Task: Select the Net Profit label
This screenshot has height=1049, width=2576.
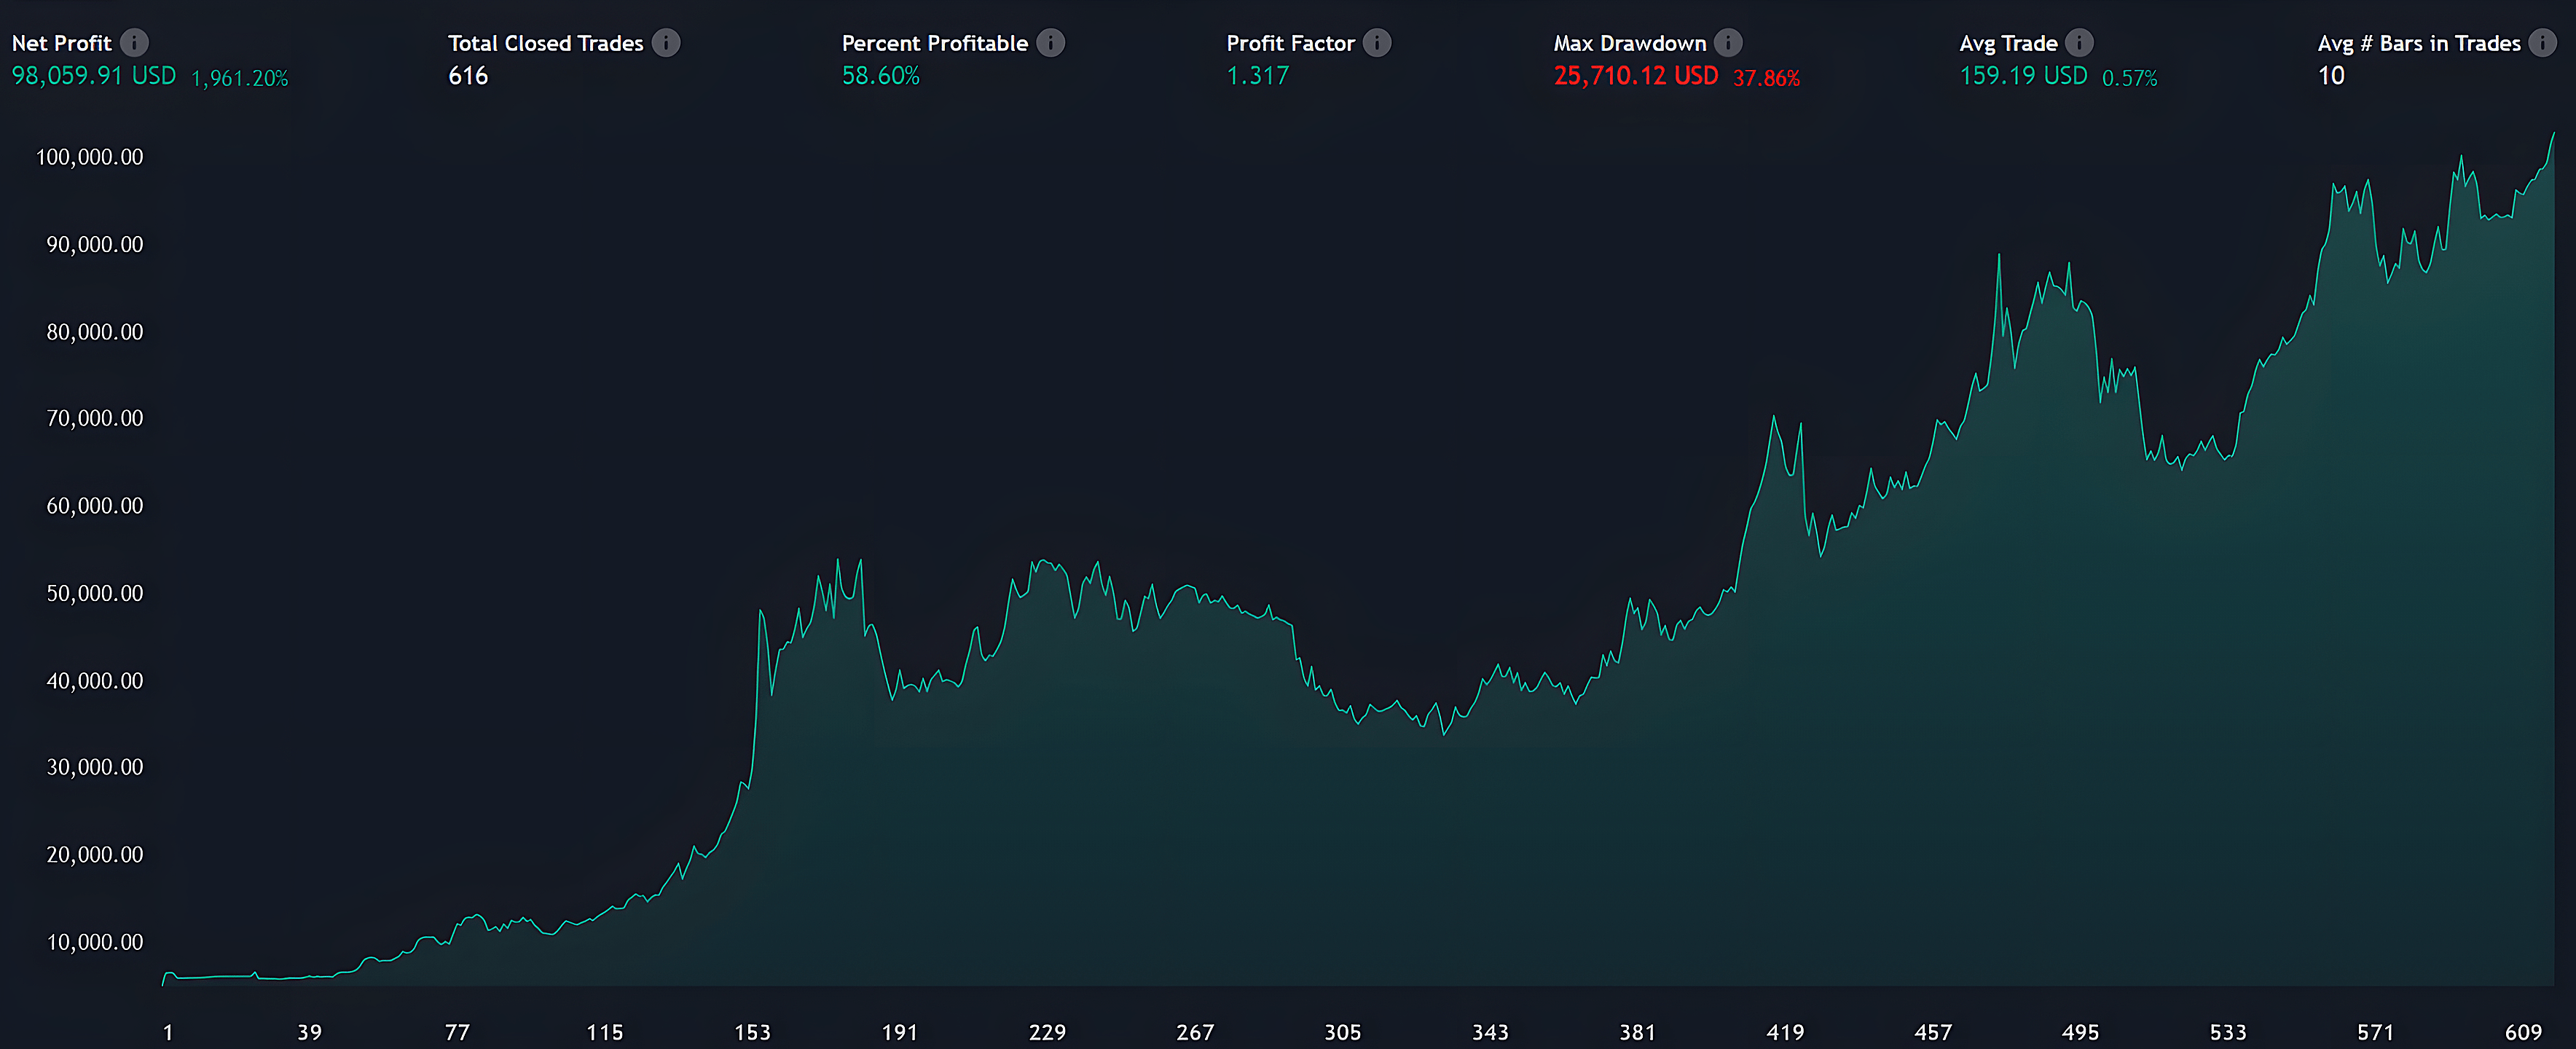Action: (x=61, y=43)
